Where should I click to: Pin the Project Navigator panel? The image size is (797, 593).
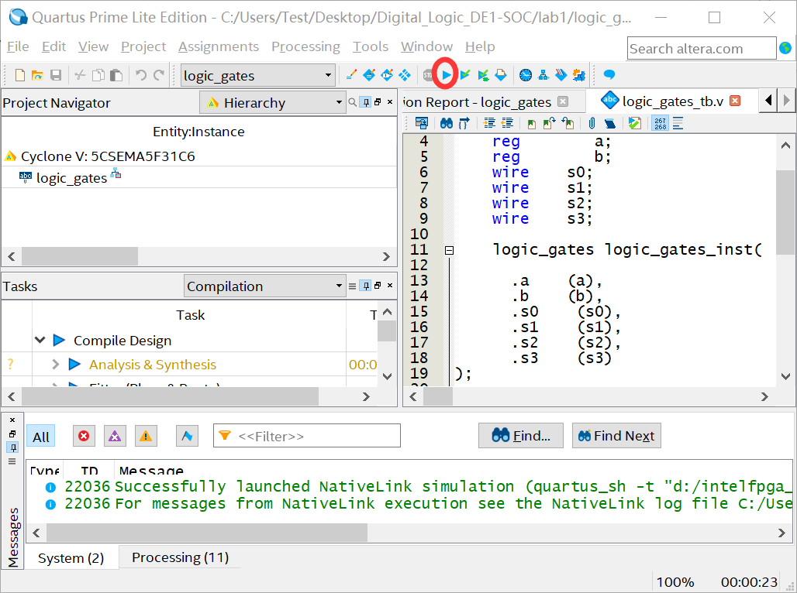pos(365,102)
